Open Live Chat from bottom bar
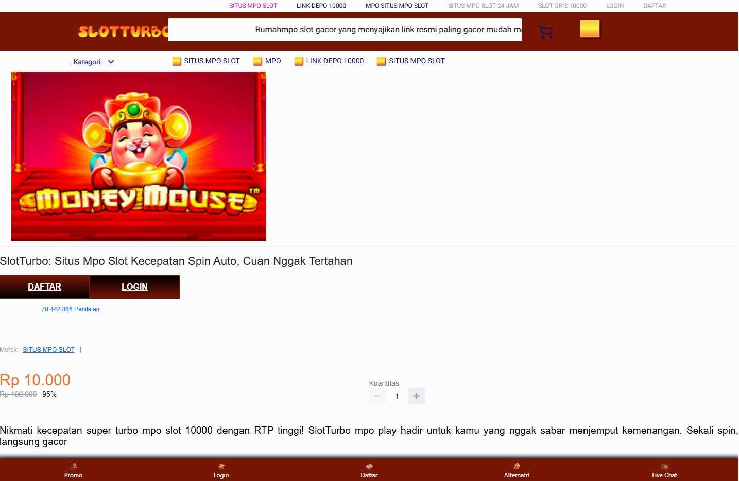This screenshot has width=739, height=481. (x=664, y=471)
